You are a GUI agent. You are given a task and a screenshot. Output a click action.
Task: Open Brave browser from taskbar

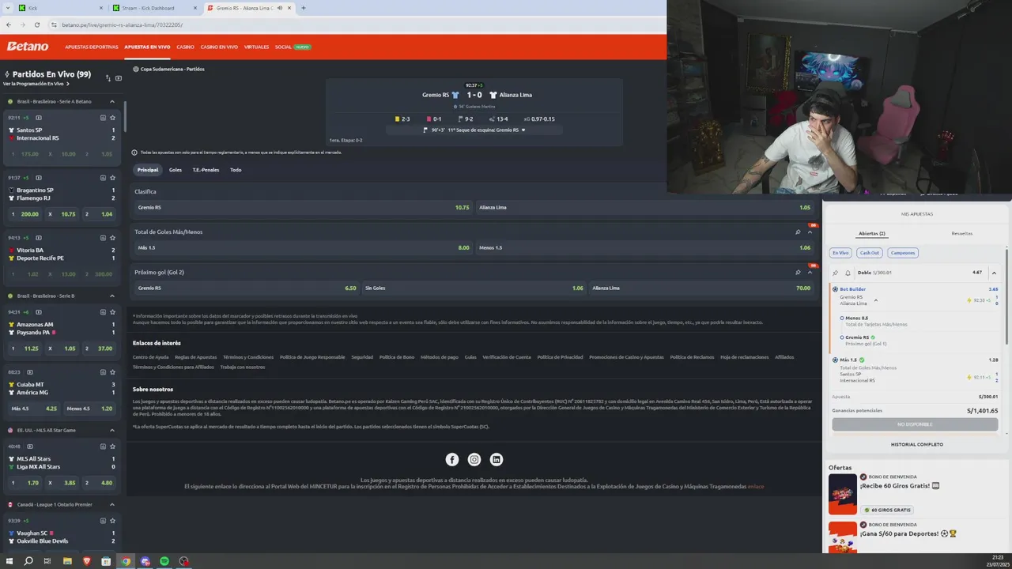87,561
